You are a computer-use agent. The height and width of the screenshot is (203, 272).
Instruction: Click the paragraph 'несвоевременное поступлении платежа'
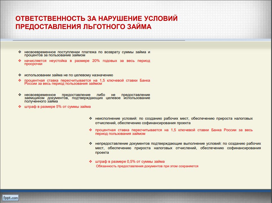tap(87, 54)
